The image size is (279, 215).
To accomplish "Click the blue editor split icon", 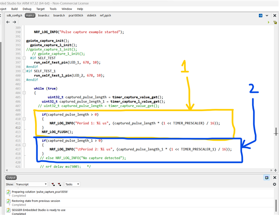I will (261, 15).
